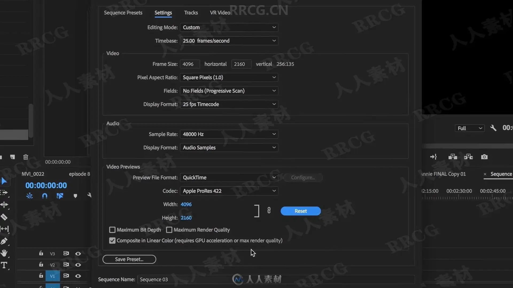Select the Type tool
The height and width of the screenshot is (288, 513).
coord(4,265)
